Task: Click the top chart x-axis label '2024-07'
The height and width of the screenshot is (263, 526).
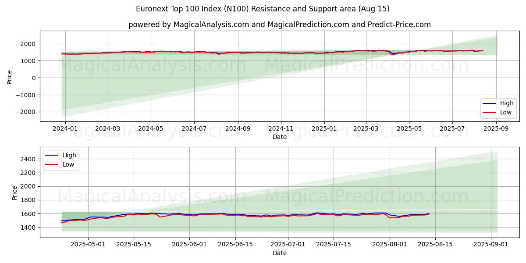Action: (194, 129)
